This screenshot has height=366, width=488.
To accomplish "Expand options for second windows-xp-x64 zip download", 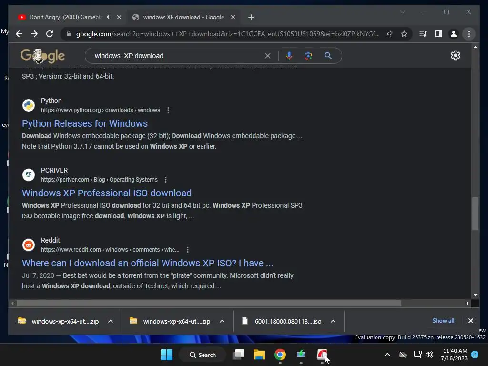I will coord(222,321).
